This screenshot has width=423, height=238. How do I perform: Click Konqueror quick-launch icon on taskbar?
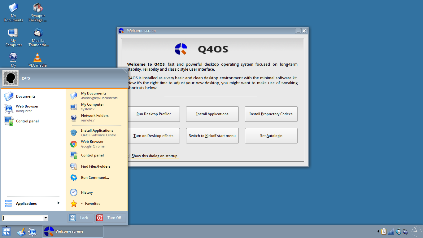pyautogui.click(x=32, y=231)
